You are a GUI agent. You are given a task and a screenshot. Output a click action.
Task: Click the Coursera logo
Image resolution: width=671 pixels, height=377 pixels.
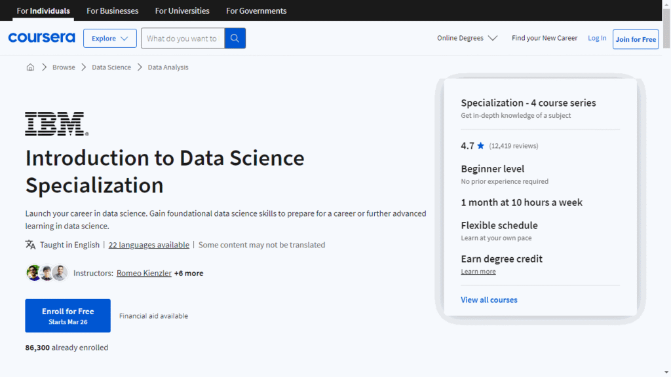[41, 37]
